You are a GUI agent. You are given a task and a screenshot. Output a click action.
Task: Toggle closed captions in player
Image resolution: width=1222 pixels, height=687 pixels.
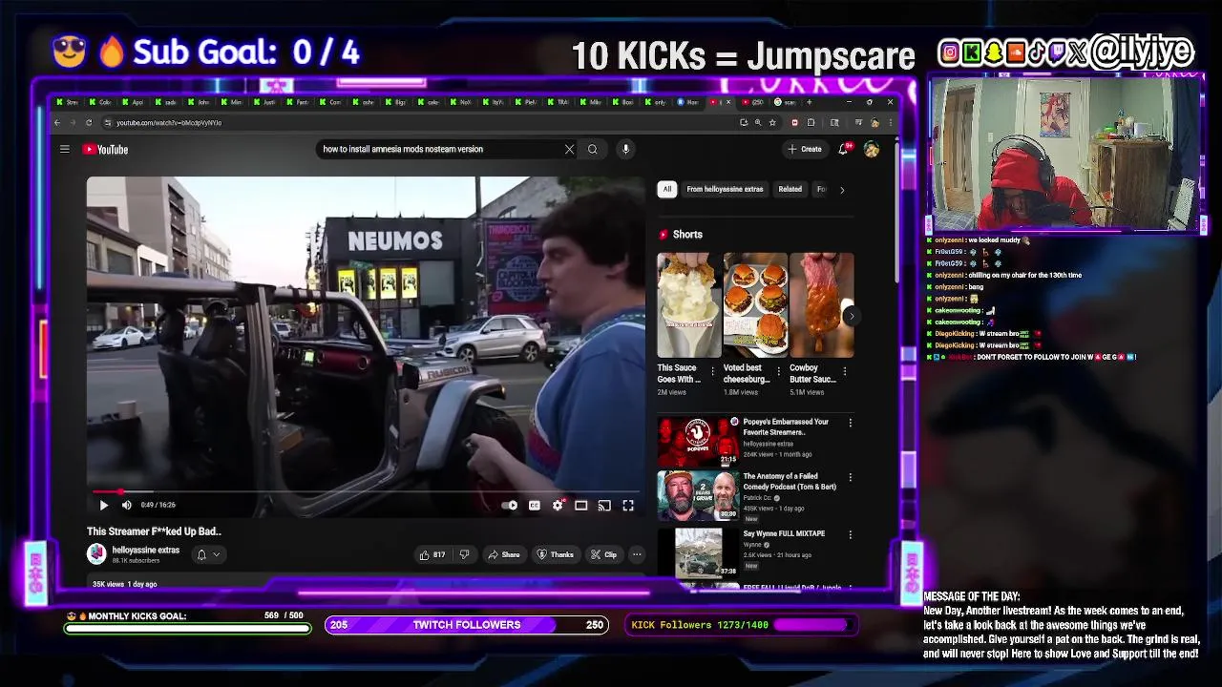point(535,505)
